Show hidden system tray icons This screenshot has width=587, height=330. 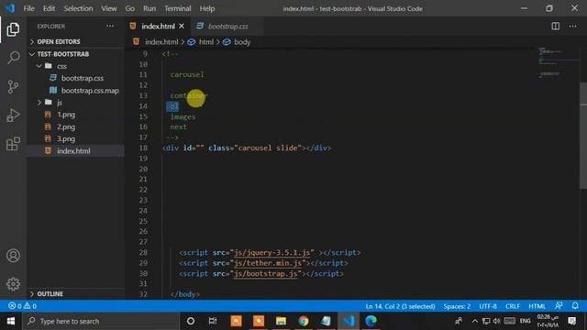click(475, 321)
